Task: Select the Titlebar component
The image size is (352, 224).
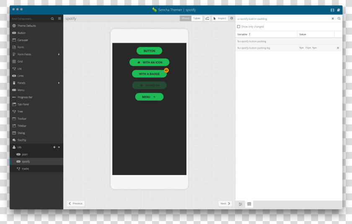Action: pyautogui.click(x=36, y=126)
